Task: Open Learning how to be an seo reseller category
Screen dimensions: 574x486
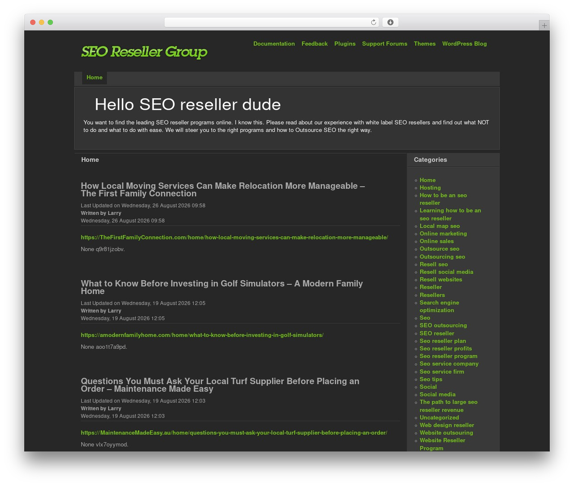Action: tap(450, 214)
